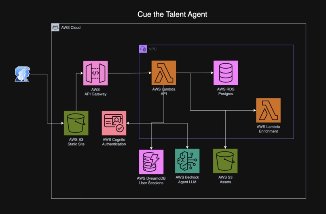Screen dimensions: 326x214
Task: Select the AWS RDS Postgres database icon
Action: point(226,73)
